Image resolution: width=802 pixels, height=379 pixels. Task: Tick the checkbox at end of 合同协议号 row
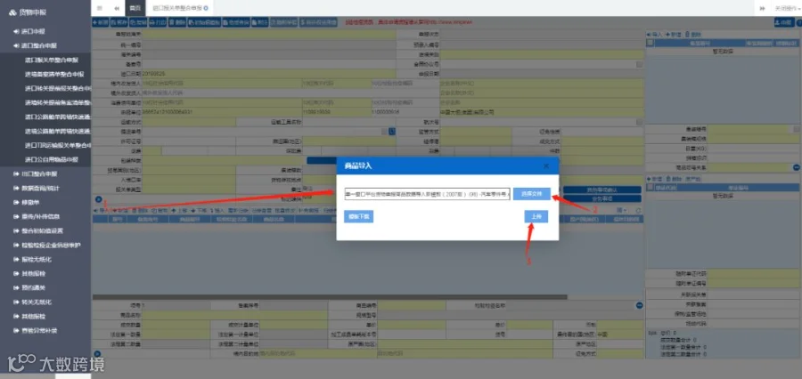tap(639, 64)
